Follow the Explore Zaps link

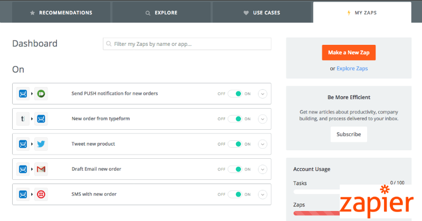click(x=352, y=69)
